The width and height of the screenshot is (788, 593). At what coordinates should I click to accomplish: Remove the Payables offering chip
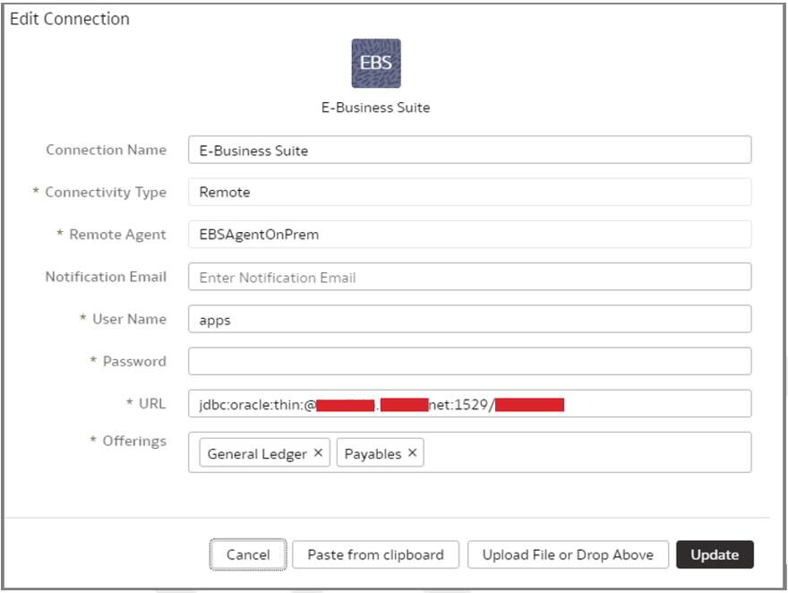tap(409, 454)
